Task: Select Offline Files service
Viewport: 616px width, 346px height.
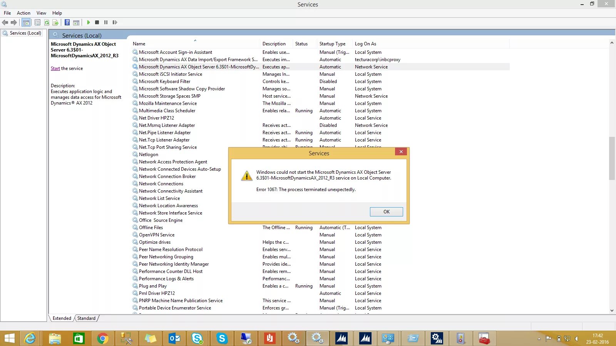Action: pyautogui.click(x=151, y=228)
